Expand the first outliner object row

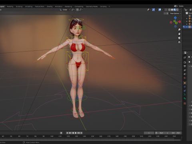187,19
